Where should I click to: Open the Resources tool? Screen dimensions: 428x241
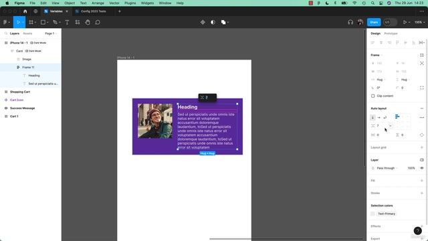click(x=78, y=22)
